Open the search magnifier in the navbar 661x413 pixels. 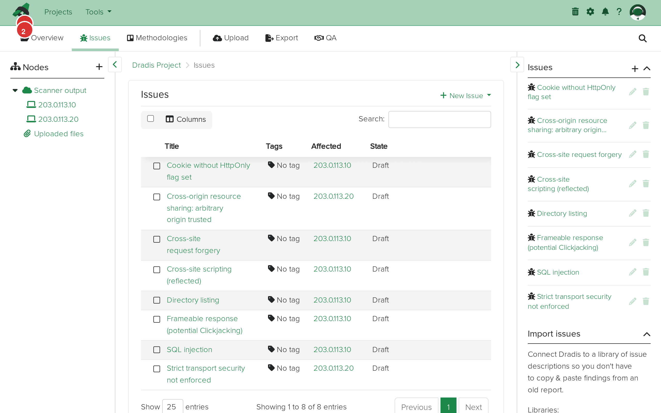[642, 38]
